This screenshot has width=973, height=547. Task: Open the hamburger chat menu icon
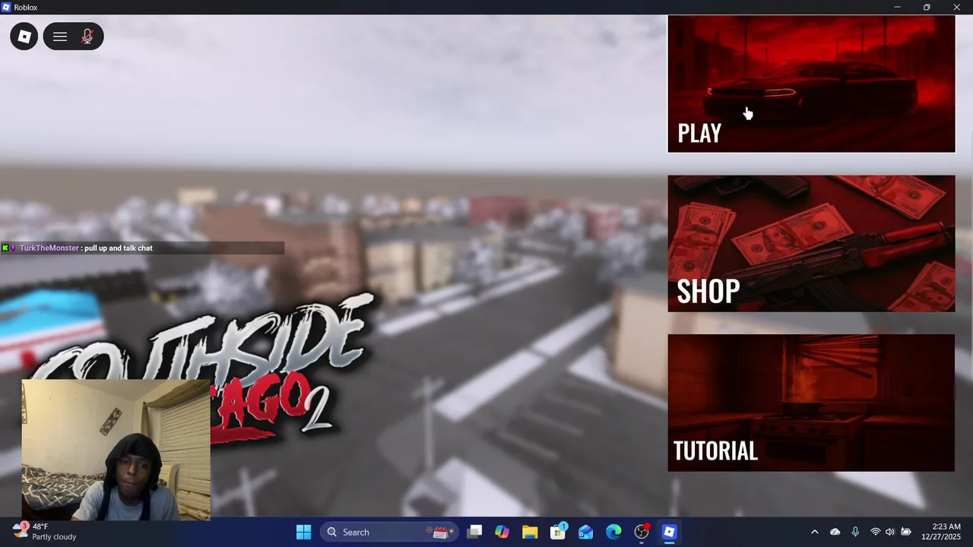click(60, 36)
